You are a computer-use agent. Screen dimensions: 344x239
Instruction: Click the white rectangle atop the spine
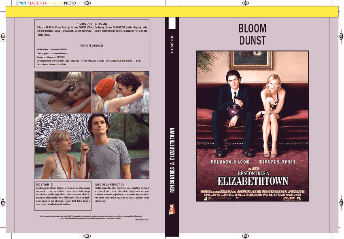(172, 23)
